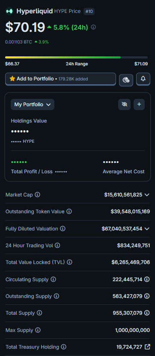Expand Market Cap chevron
155x356 pixels.
point(147,195)
